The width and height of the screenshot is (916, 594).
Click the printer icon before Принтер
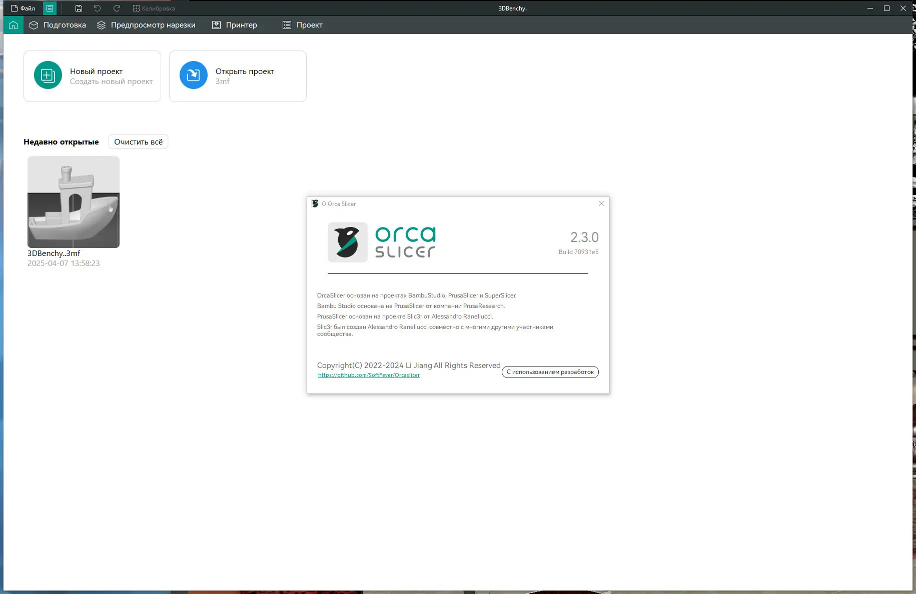click(x=216, y=24)
